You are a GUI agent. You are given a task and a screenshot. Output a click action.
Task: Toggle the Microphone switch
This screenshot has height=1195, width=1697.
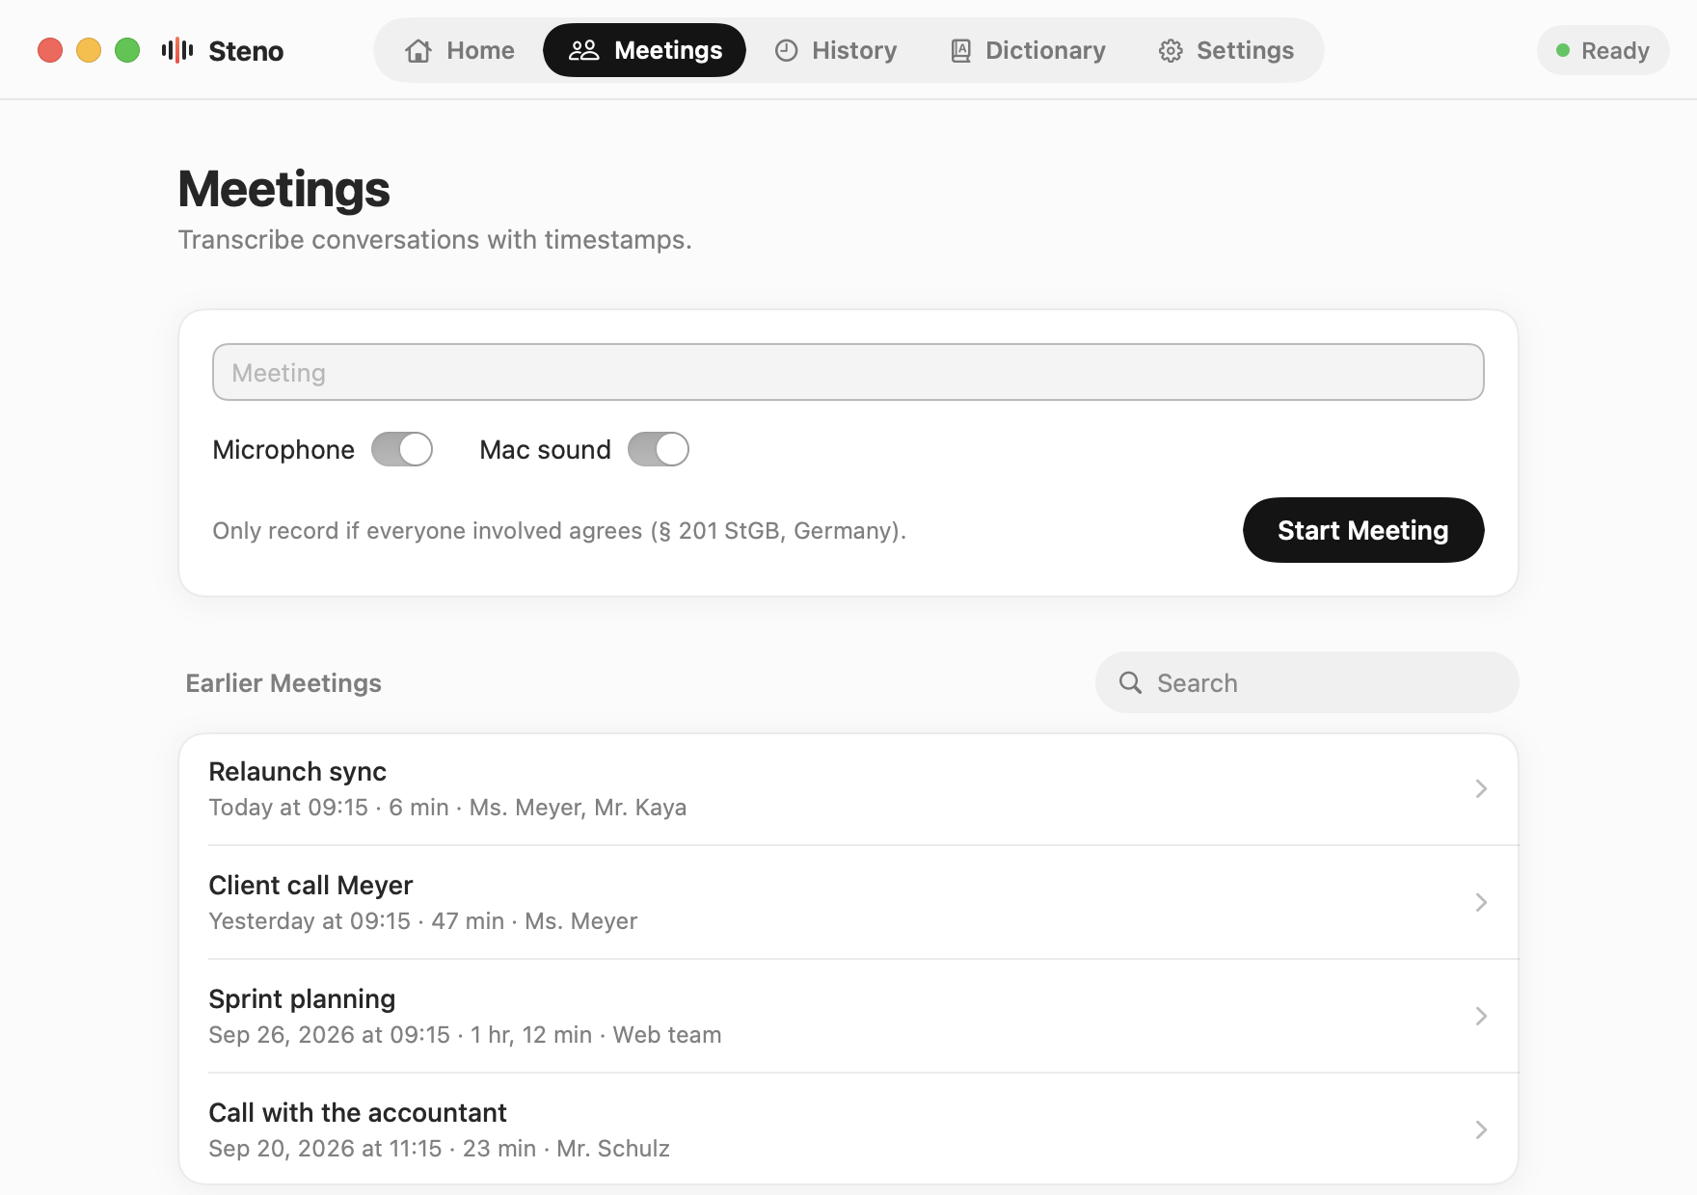tap(402, 449)
